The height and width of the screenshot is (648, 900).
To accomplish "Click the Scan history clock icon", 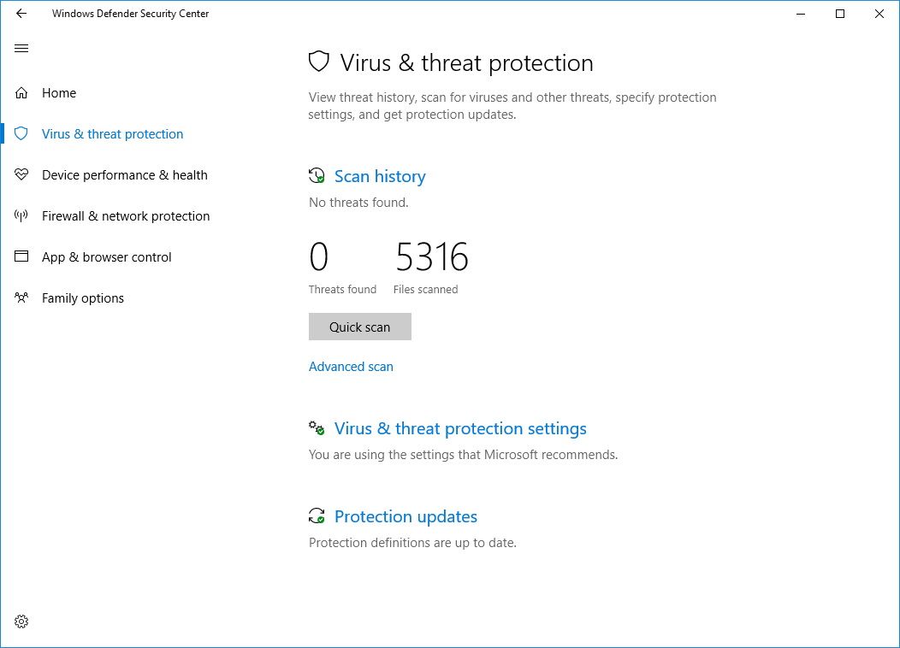I will click(317, 175).
